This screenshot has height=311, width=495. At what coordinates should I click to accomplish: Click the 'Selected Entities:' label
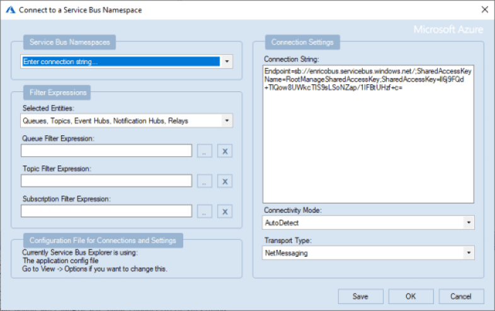pos(48,108)
